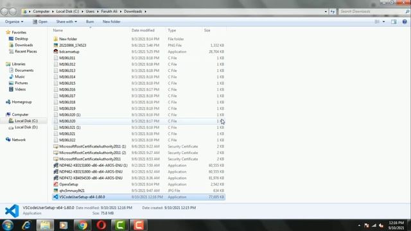The image size is (411, 231).
Task: Open Videos library
Action: (20, 89)
